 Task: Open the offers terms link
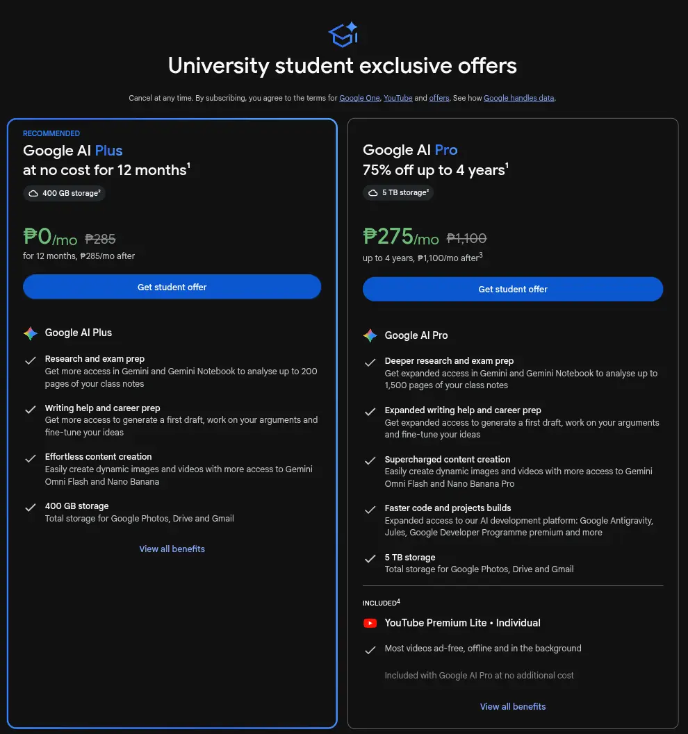[439, 99]
